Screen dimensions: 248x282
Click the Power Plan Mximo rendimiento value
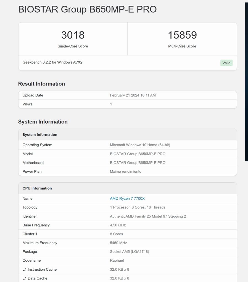(x=126, y=171)
